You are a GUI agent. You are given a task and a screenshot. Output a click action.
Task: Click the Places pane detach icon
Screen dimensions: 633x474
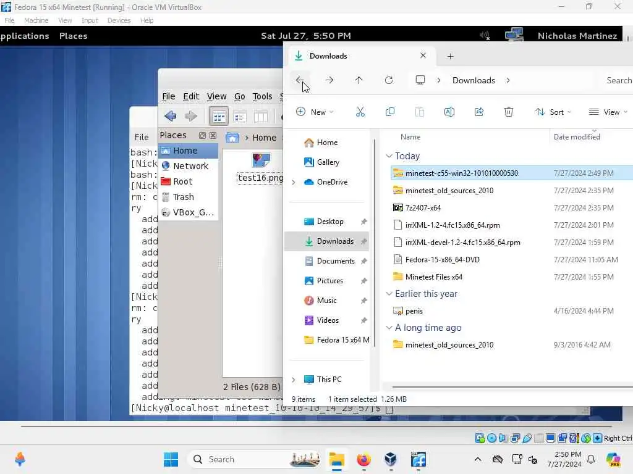pos(202,135)
